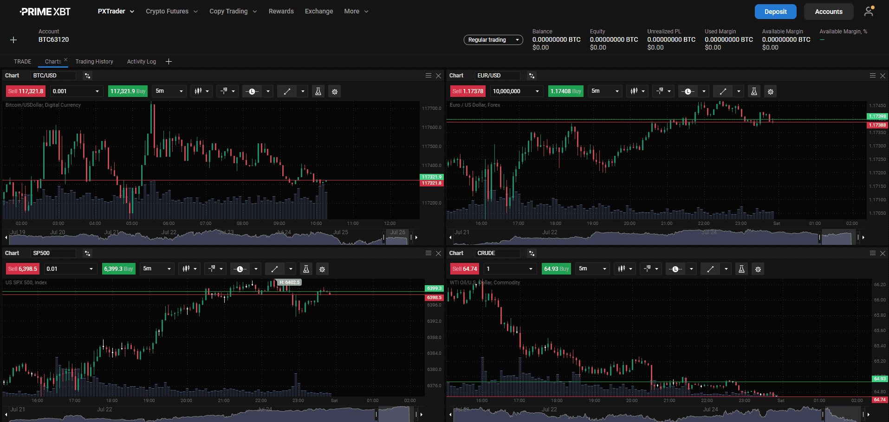Open settings gear on EUR/USD chart
The height and width of the screenshot is (422, 889).
[x=771, y=91]
